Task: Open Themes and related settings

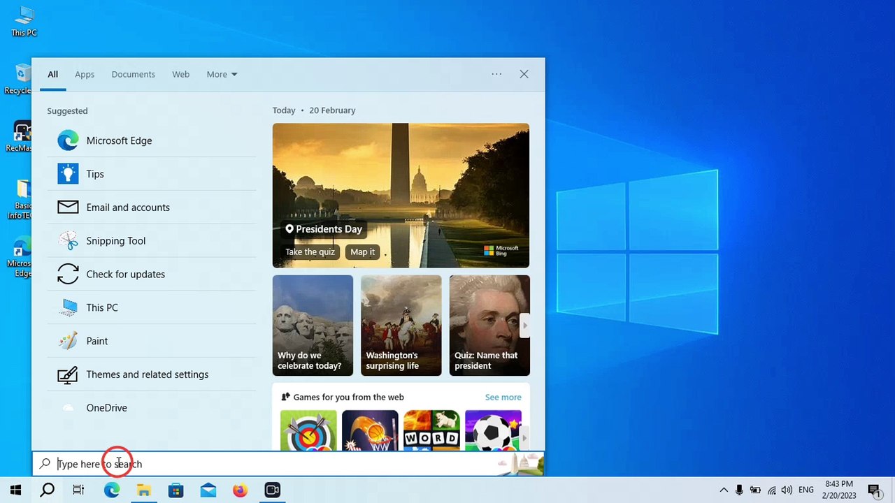Action: [x=147, y=374]
